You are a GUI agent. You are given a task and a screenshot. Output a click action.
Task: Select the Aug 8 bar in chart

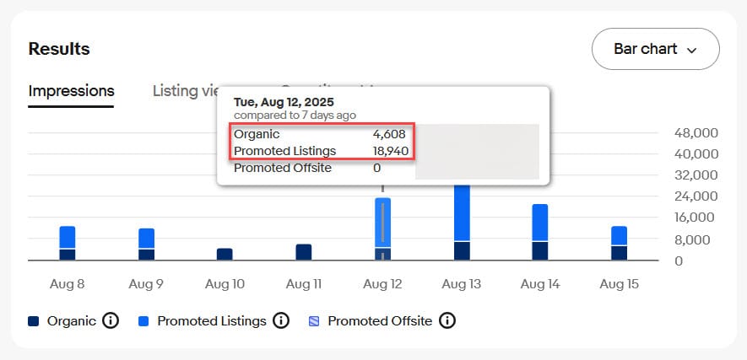[x=68, y=244]
